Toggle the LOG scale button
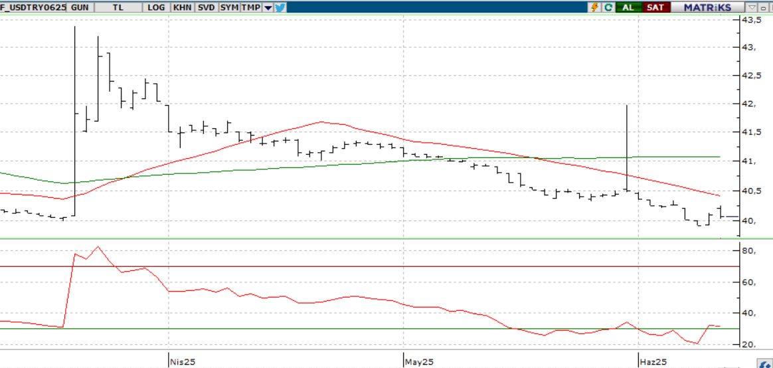Image resolution: width=773 pixels, height=368 pixels. point(156,7)
